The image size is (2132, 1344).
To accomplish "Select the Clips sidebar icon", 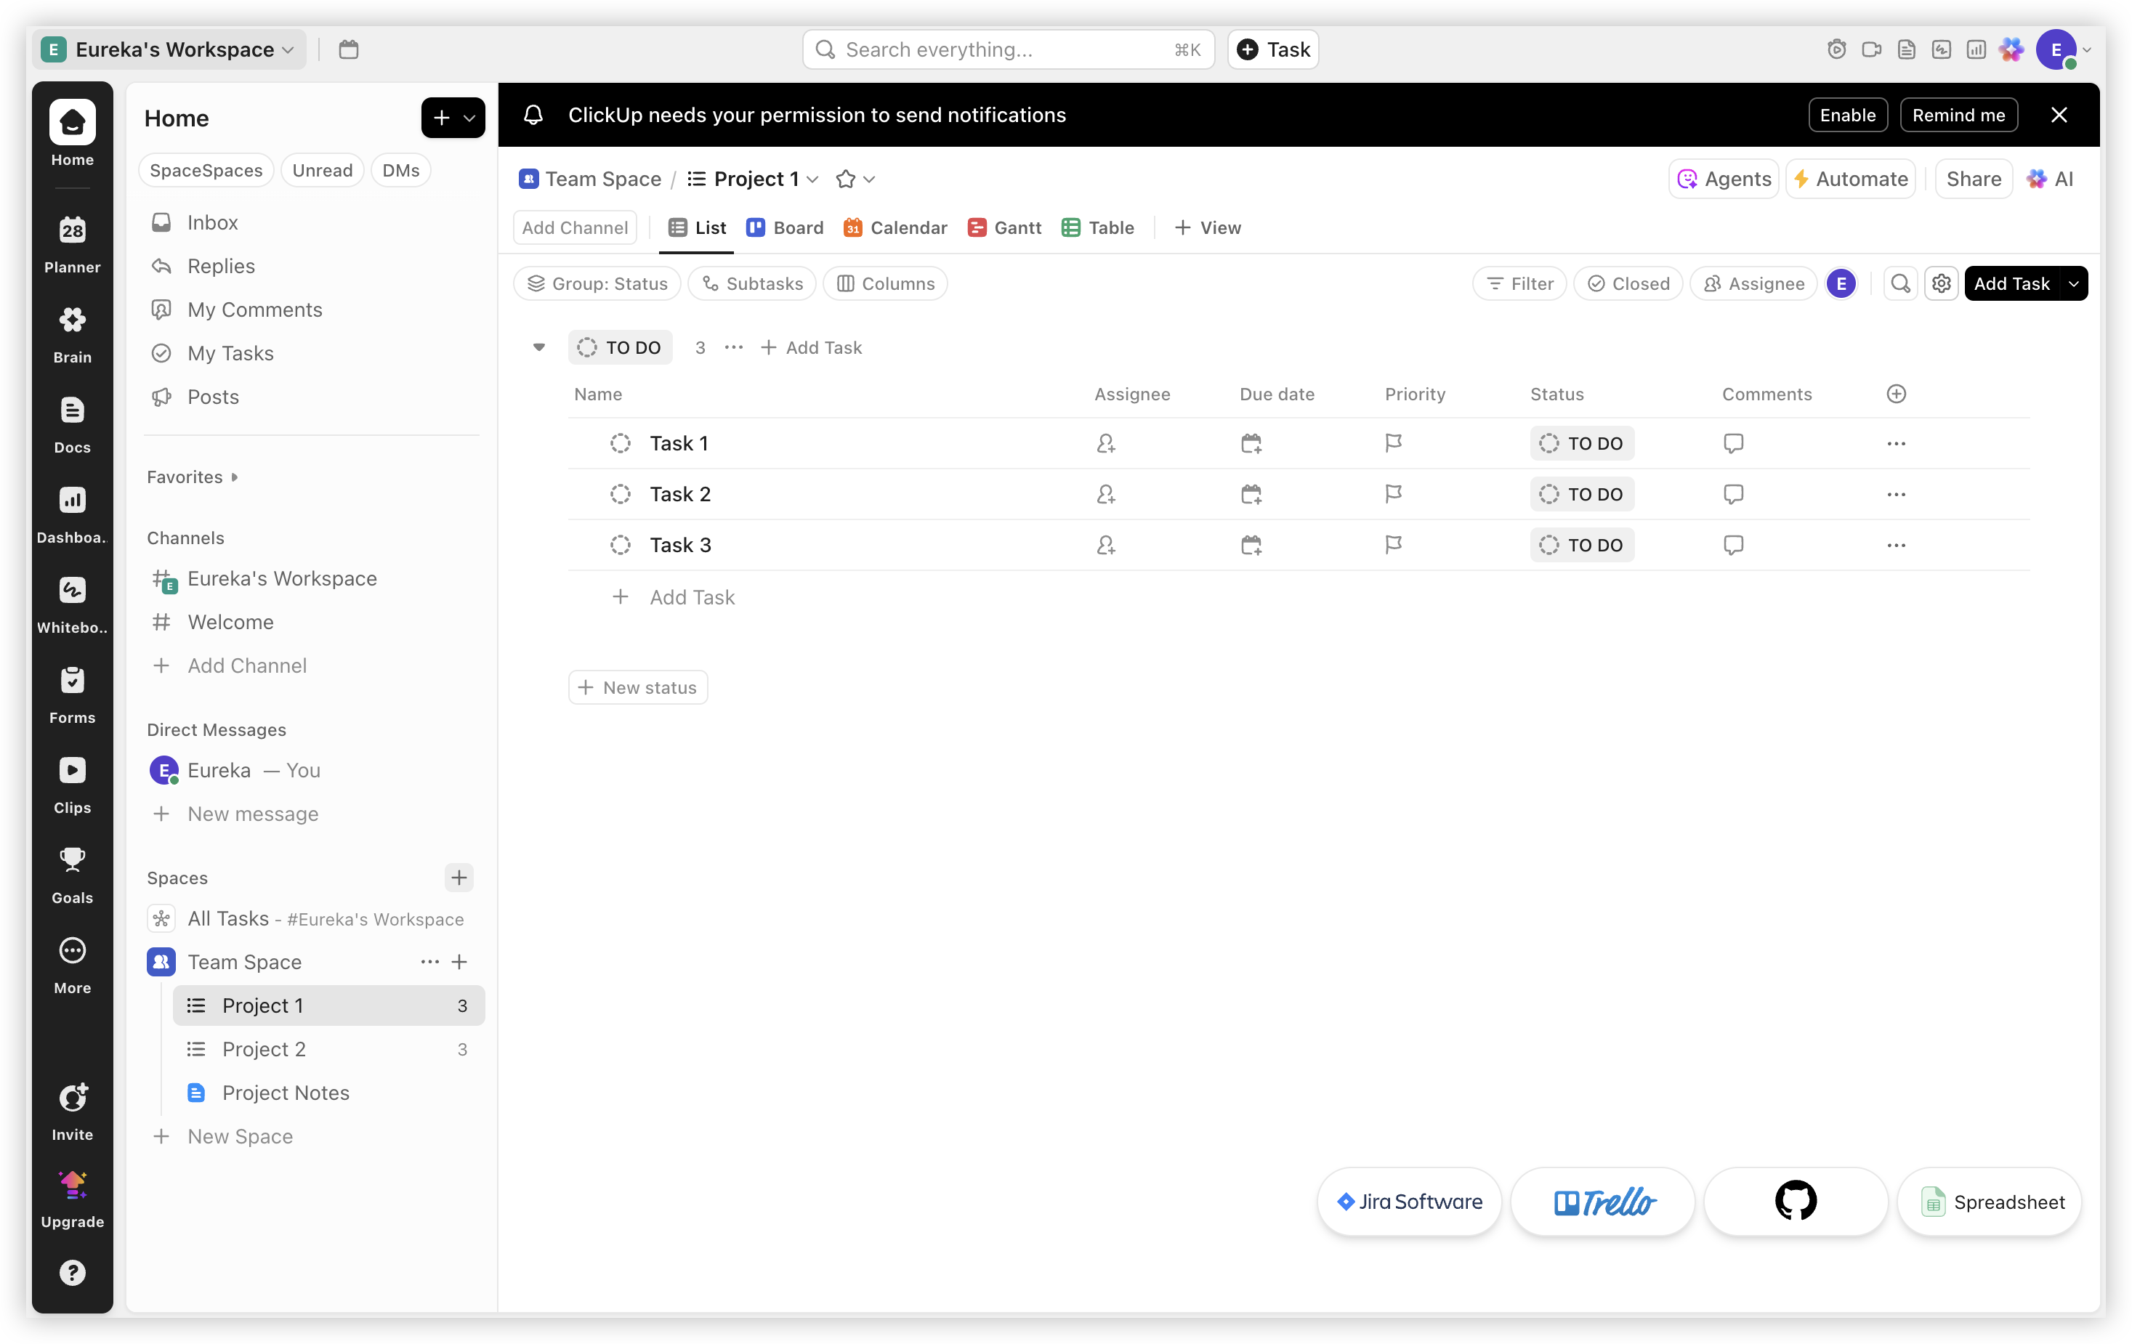I will [72, 782].
